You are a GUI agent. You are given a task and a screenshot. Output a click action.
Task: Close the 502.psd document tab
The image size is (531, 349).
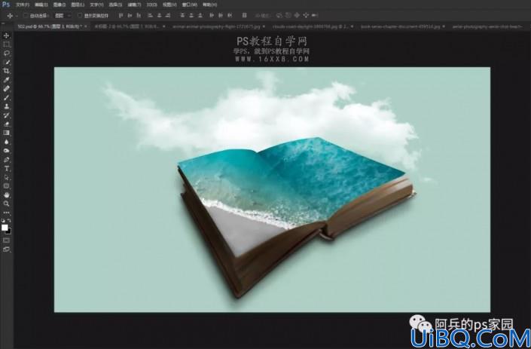pyautogui.click(x=86, y=26)
